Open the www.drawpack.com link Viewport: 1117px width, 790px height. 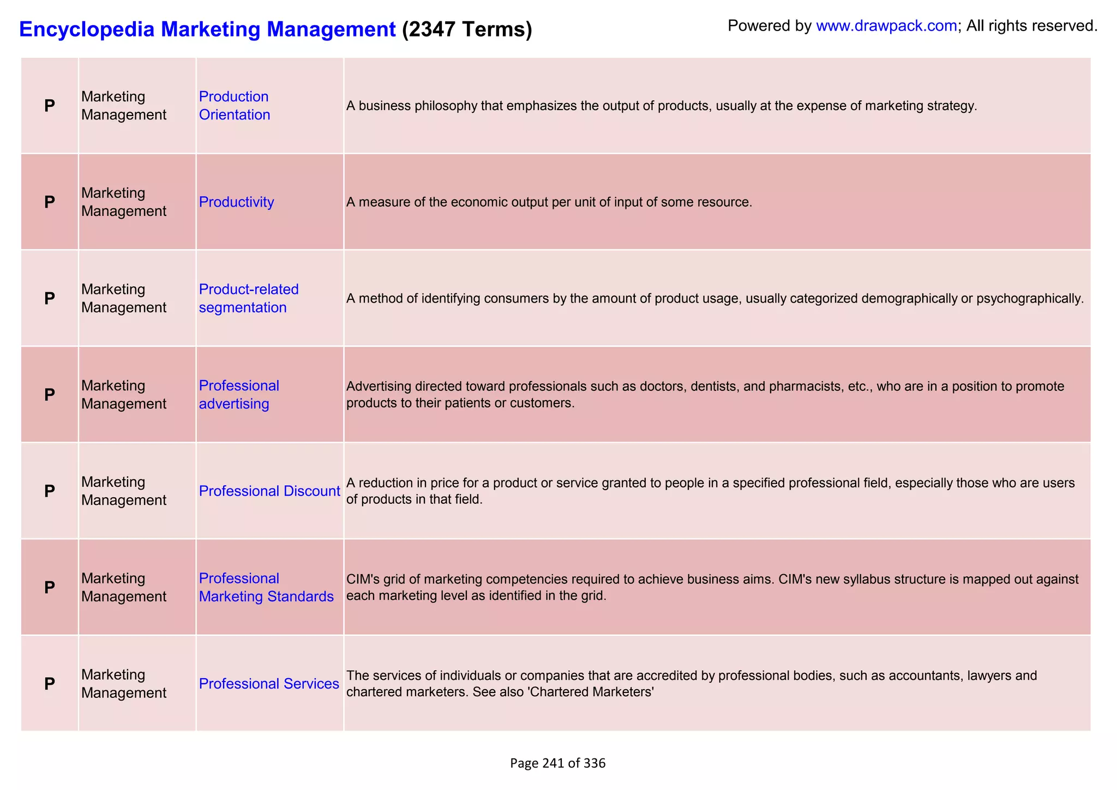pos(886,26)
